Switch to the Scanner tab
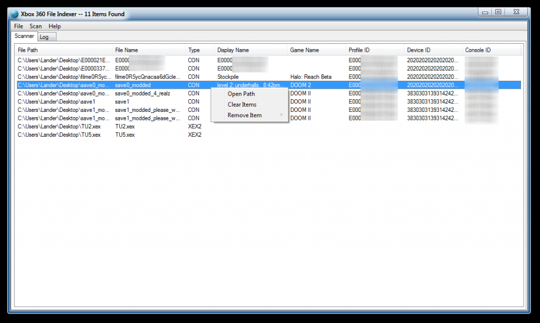 click(x=24, y=36)
